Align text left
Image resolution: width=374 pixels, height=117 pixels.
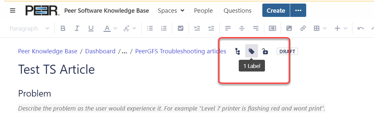228,29
